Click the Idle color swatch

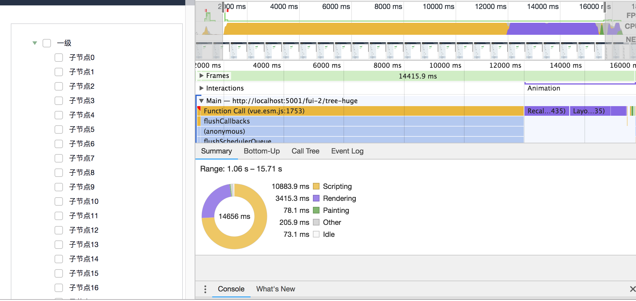(x=316, y=234)
